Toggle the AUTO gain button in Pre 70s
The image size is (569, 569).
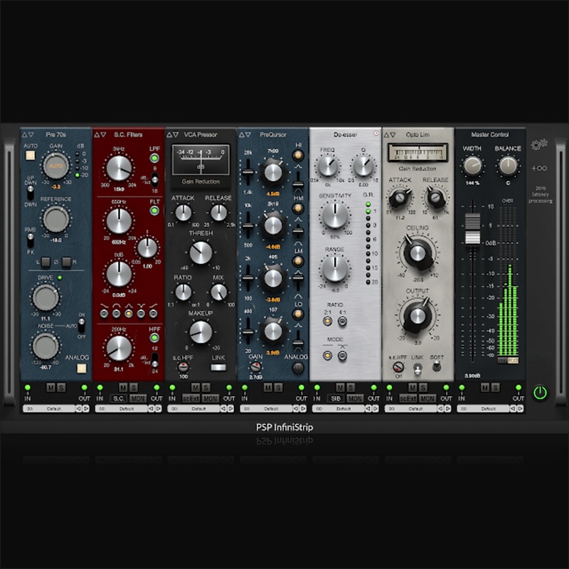click(30, 155)
